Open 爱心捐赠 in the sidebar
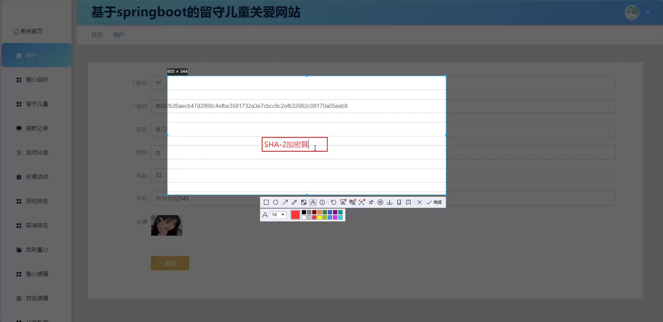 coord(36,274)
